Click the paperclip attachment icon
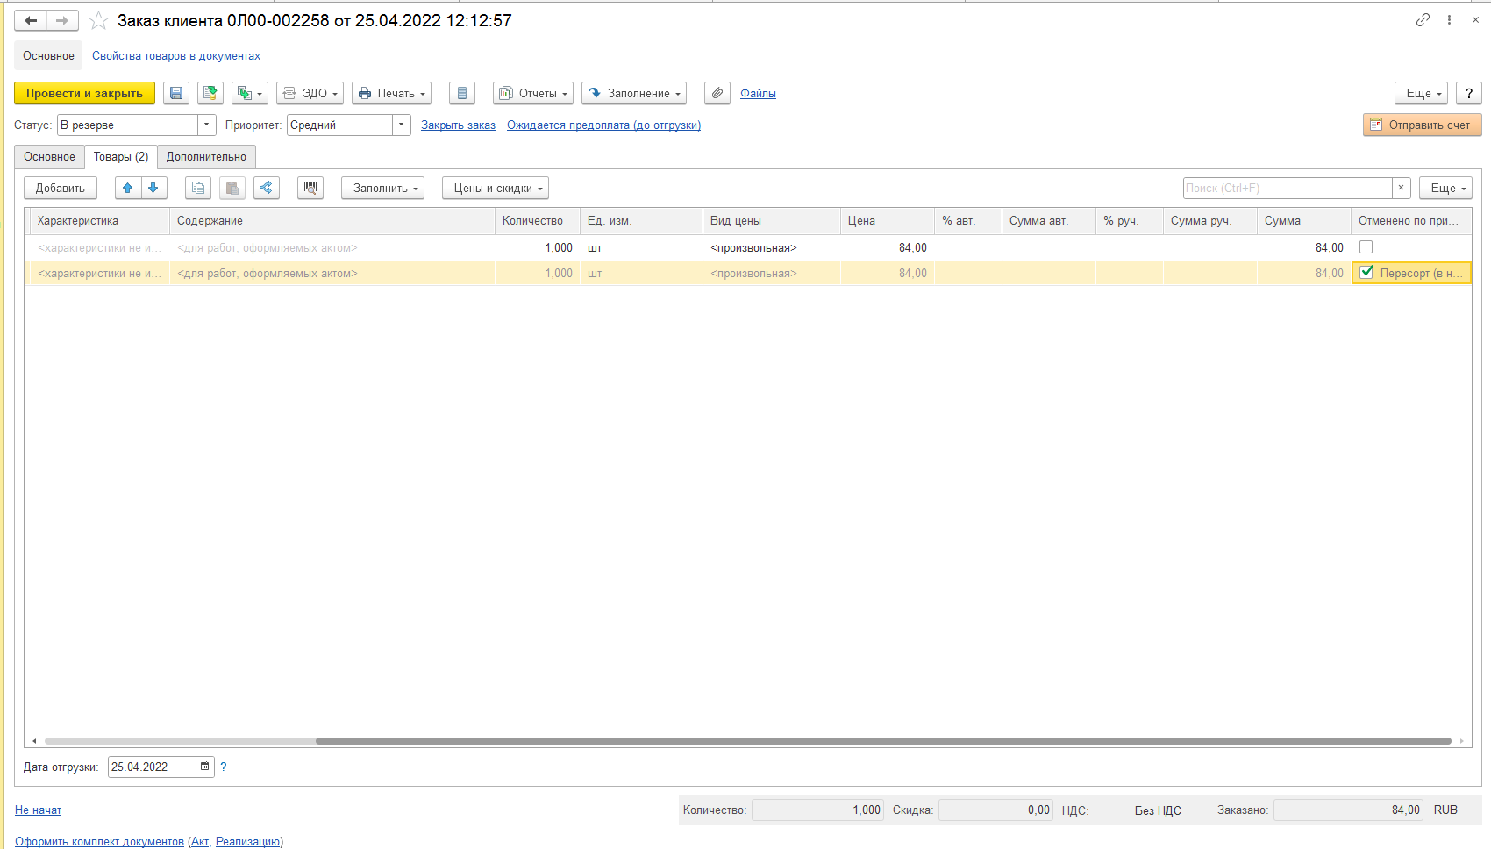This screenshot has width=1491, height=849. click(717, 94)
